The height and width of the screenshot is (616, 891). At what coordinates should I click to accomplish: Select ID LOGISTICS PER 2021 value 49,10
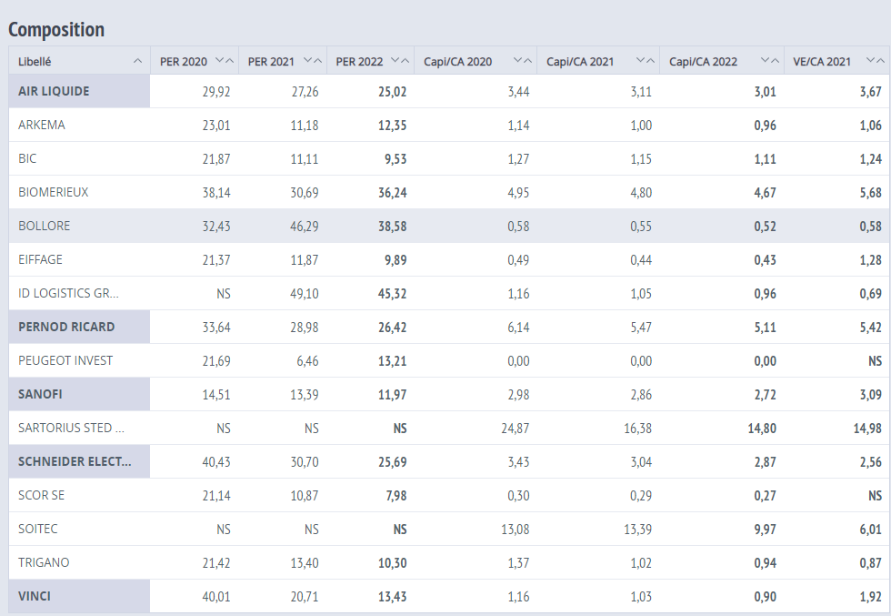point(305,294)
